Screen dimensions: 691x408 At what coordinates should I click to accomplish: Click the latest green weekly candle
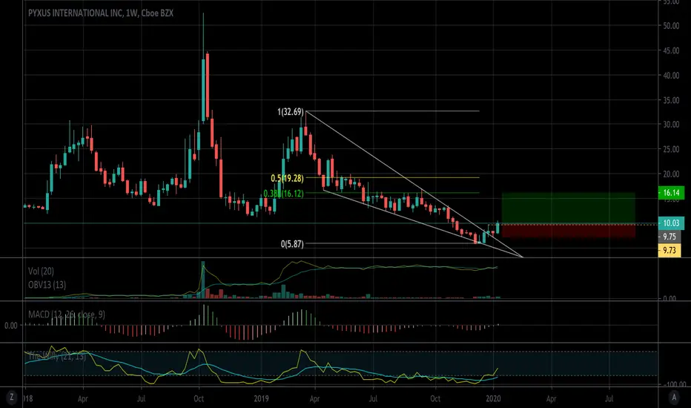coord(498,228)
